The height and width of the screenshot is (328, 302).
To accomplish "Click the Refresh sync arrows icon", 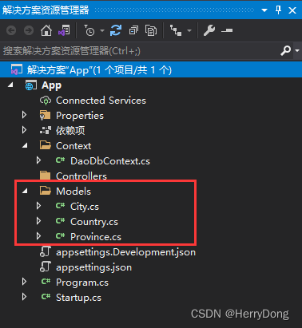I will pyautogui.click(x=116, y=30).
